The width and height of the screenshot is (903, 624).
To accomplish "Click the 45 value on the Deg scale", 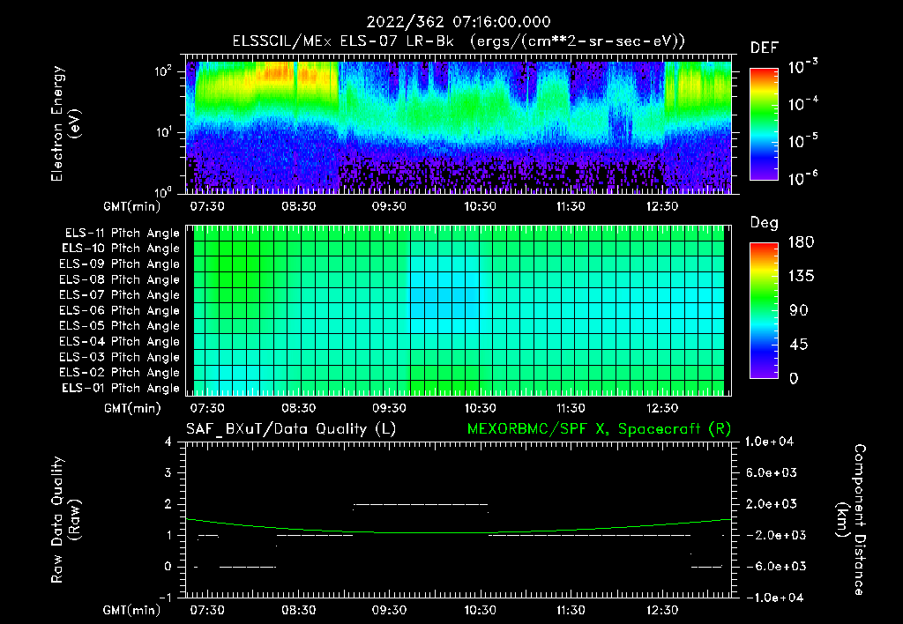I will (x=799, y=345).
